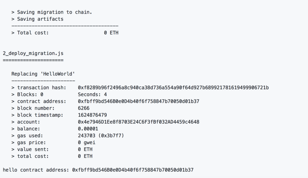Image resolution: width=308 pixels, height=178 pixels.
Task: Click the "Replacing 'HelloWorld'" line
Action: pos(43,74)
